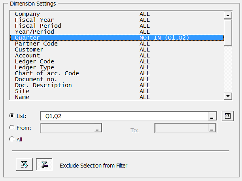Click the include selection in filter icon

click(x=25, y=165)
